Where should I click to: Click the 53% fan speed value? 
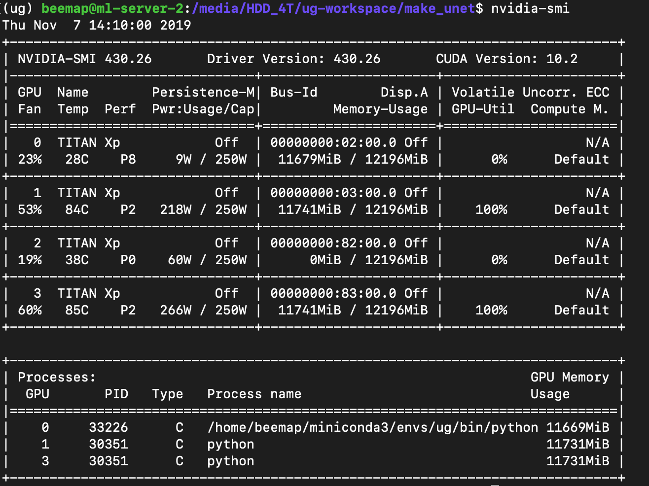30,209
